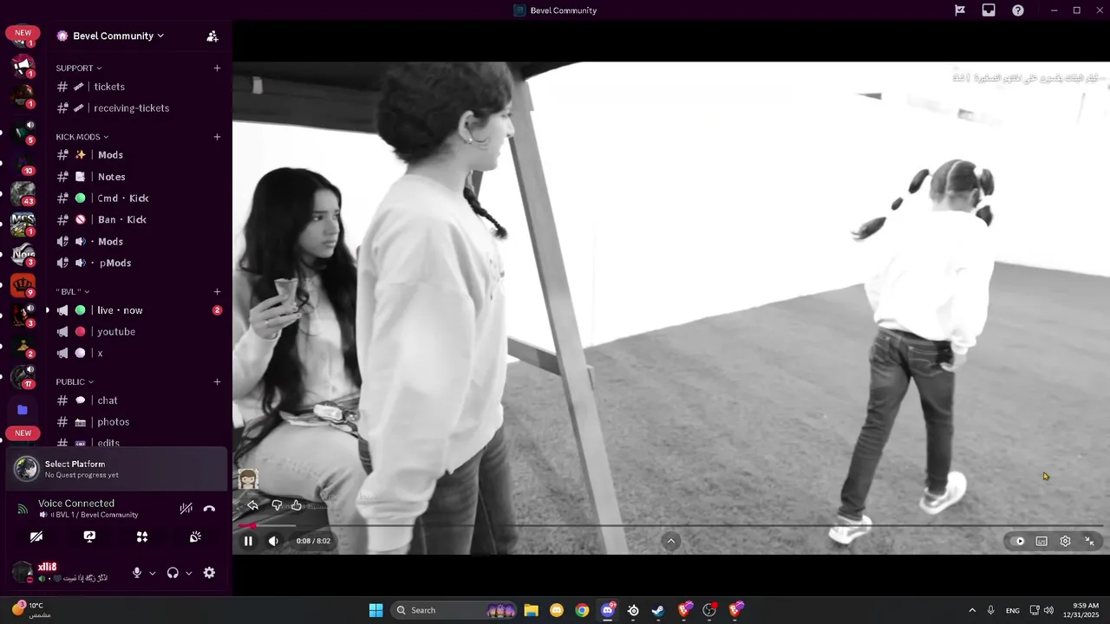Image resolution: width=1110 pixels, height=624 pixels.
Task: Click the Select Platform quest banner
Action: tap(116, 469)
